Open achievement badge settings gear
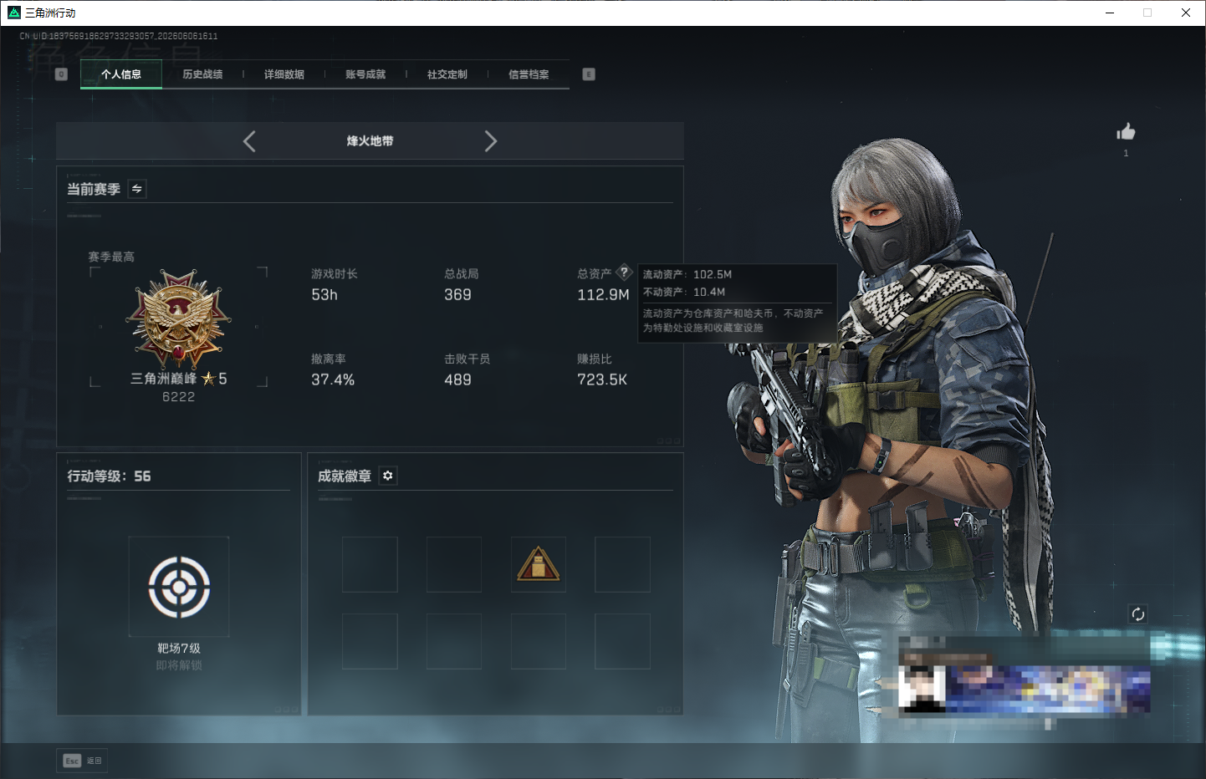 pos(388,476)
